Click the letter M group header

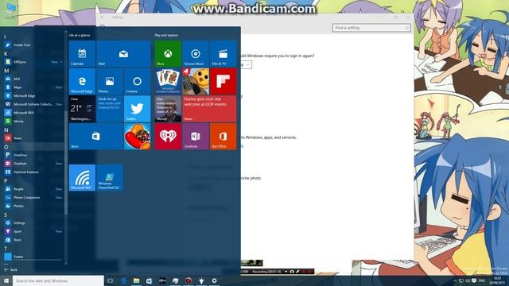point(6,71)
